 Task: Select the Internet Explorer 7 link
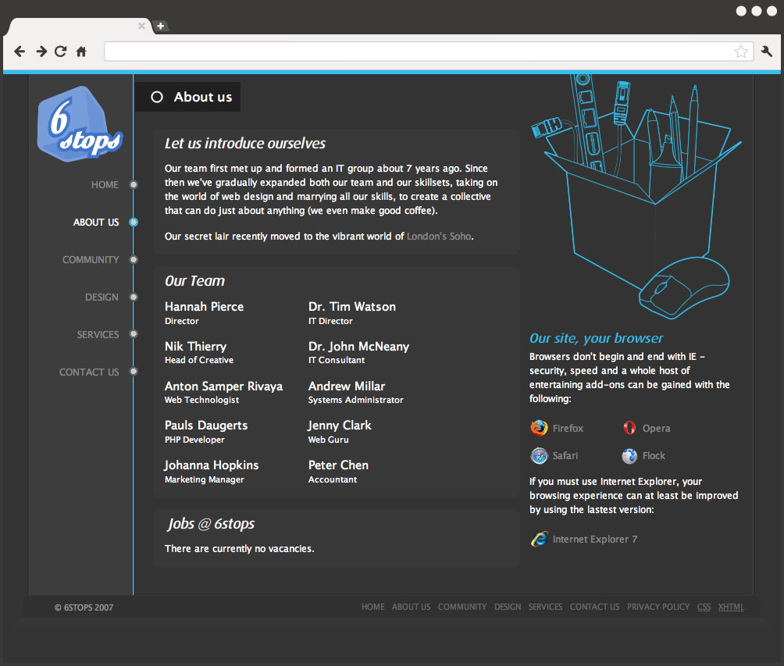pyautogui.click(x=594, y=540)
